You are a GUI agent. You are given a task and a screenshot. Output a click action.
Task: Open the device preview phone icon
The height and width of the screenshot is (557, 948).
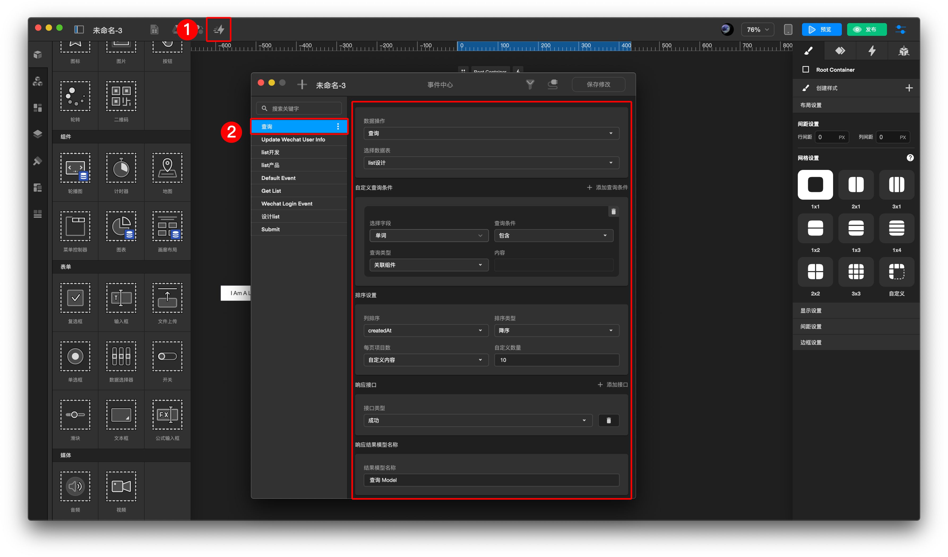click(788, 29)
